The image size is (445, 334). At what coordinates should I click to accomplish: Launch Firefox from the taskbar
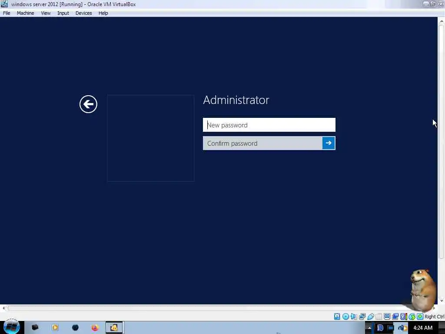click(x=95, y=328)
